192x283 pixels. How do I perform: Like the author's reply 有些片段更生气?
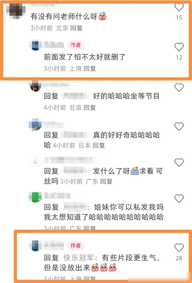[x=179, y=247]
